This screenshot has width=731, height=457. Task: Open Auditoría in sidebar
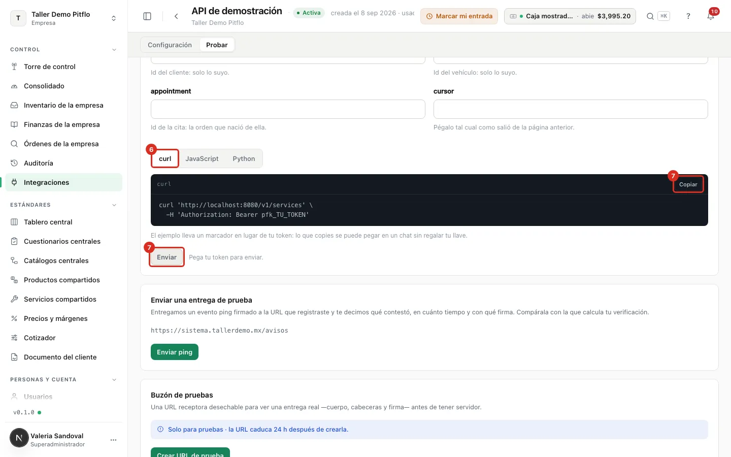(x=63, y=163)
